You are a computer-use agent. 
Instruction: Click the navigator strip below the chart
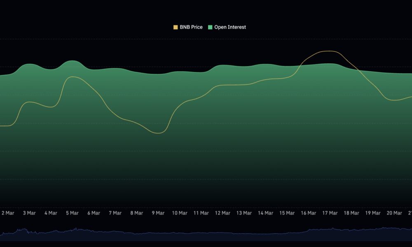click(x=206, y=232)
